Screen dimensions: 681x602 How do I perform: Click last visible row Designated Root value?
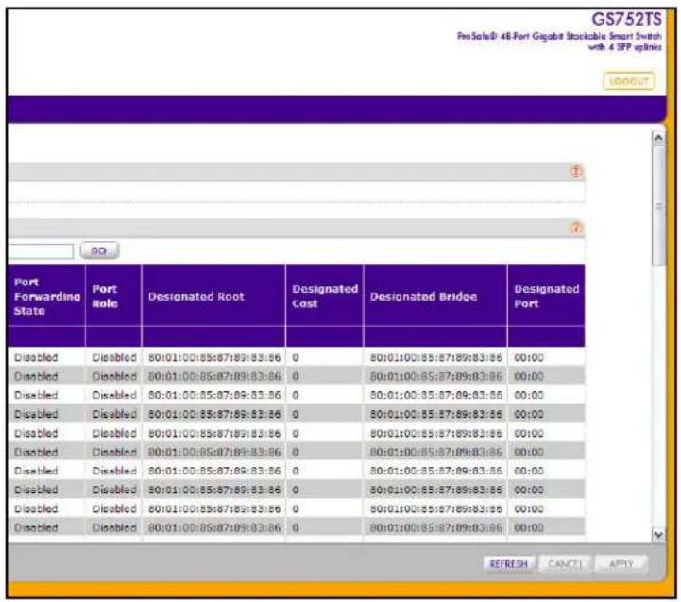pyautogui.click(x=214, y=527)
